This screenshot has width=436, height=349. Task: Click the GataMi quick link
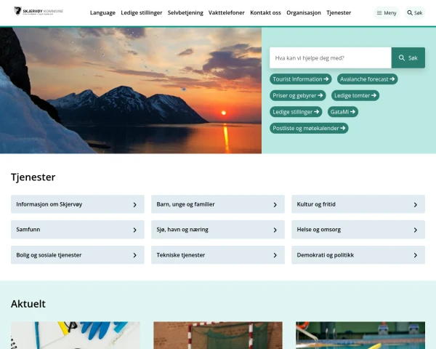coord(343,112)
